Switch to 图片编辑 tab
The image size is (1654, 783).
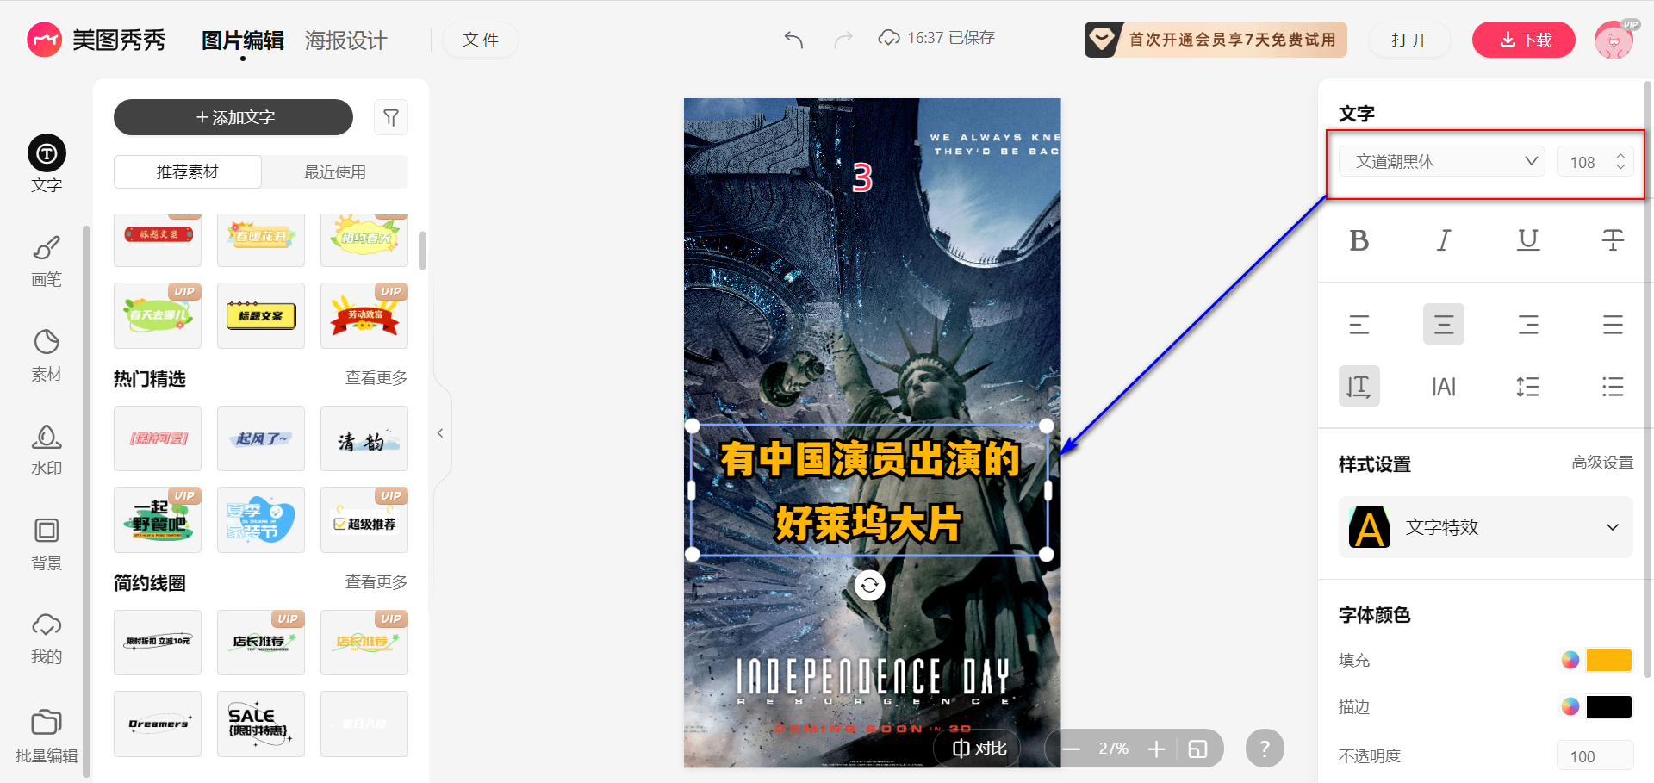click(243, 40)
